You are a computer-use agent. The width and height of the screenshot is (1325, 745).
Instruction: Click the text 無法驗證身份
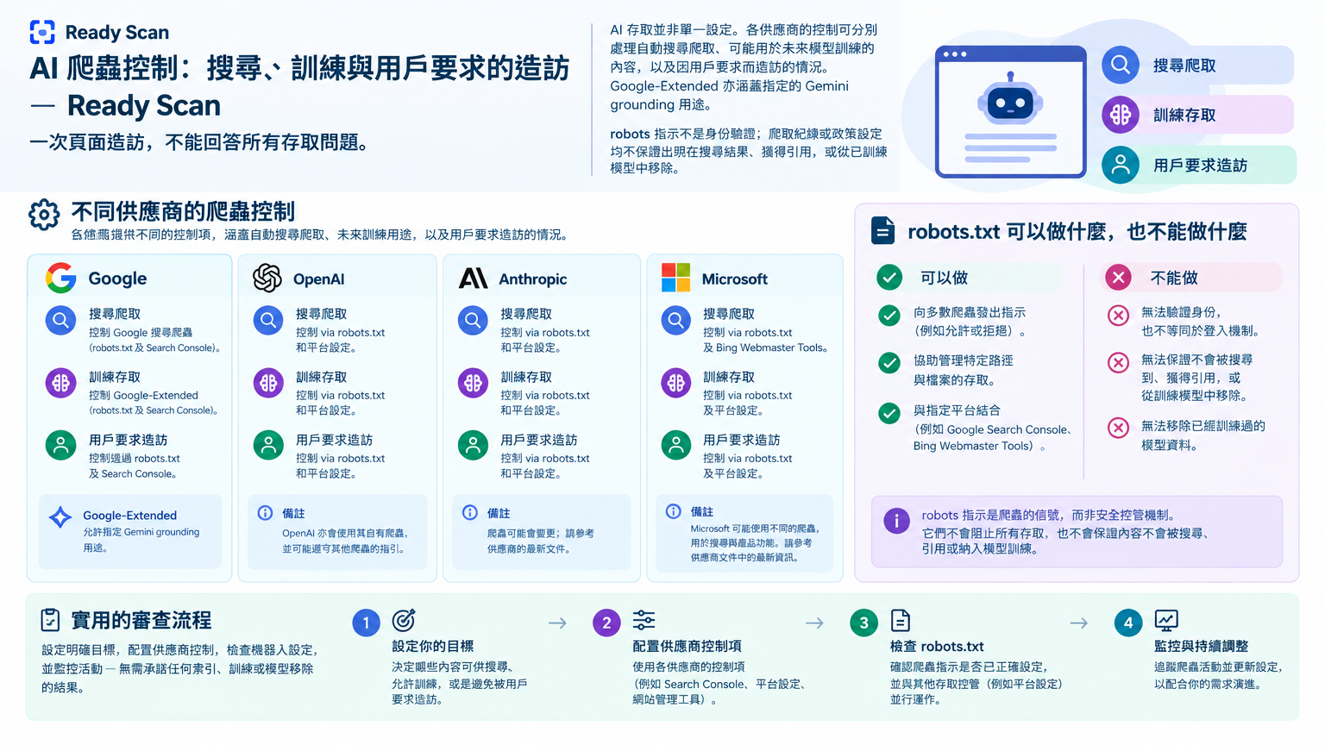[x=1179, y=311]
